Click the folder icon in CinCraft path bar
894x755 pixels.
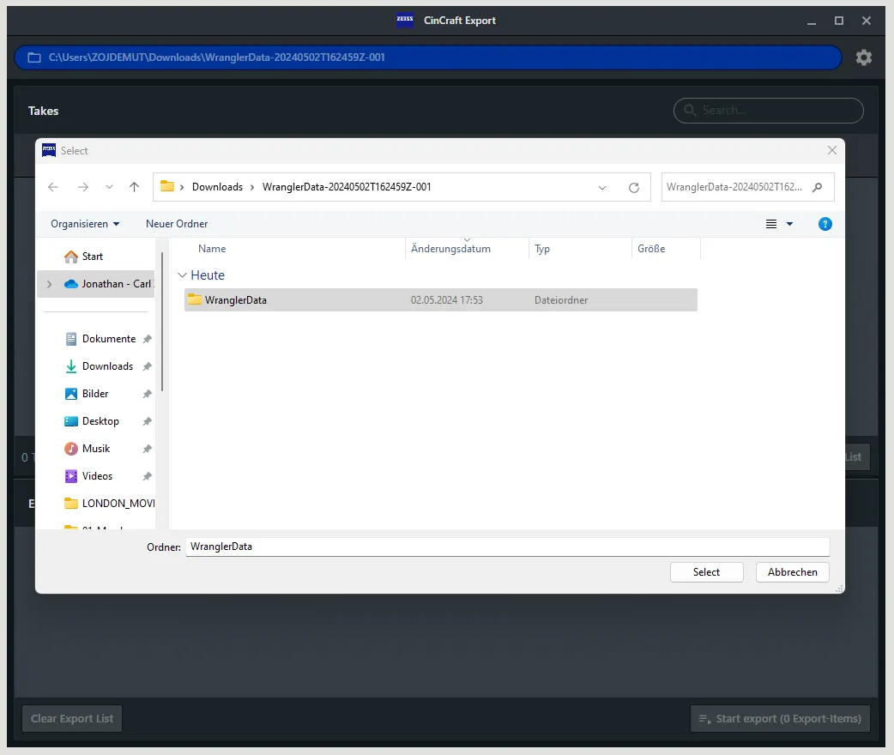(34, 57)
